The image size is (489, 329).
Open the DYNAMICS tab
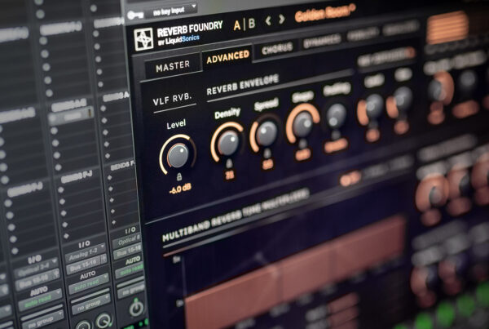pos(321,42)
